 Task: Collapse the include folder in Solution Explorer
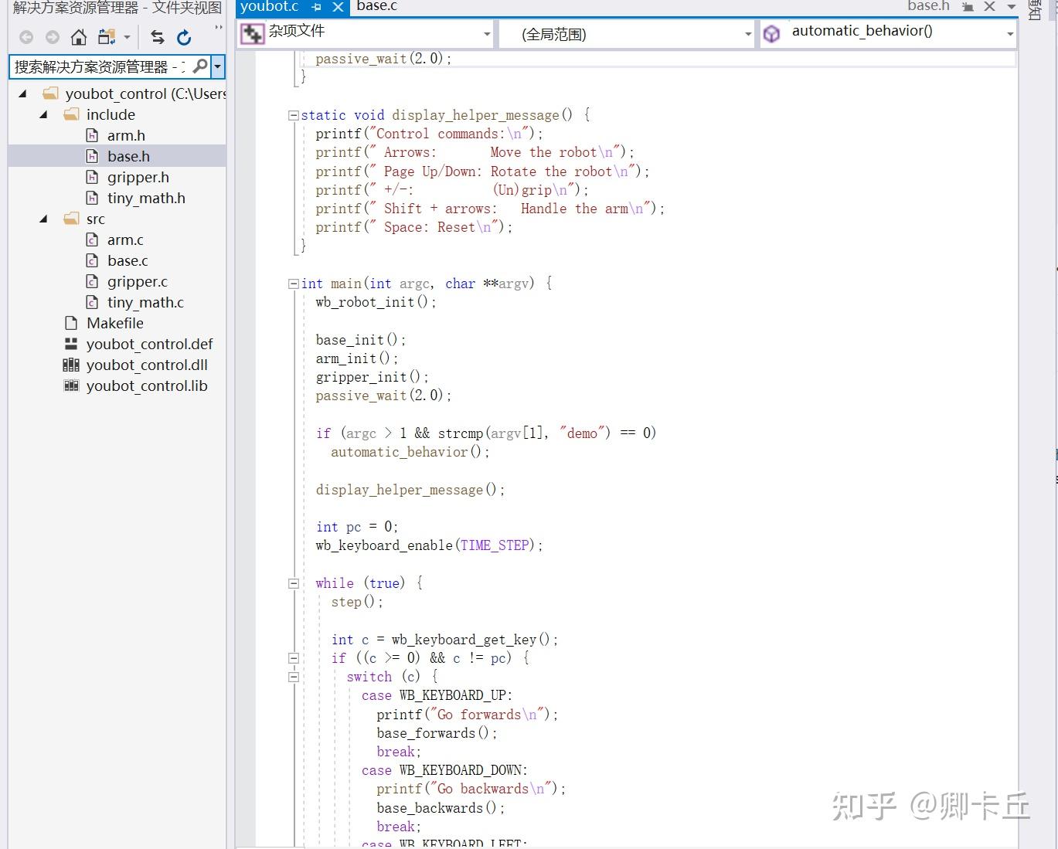pos(43,114)
